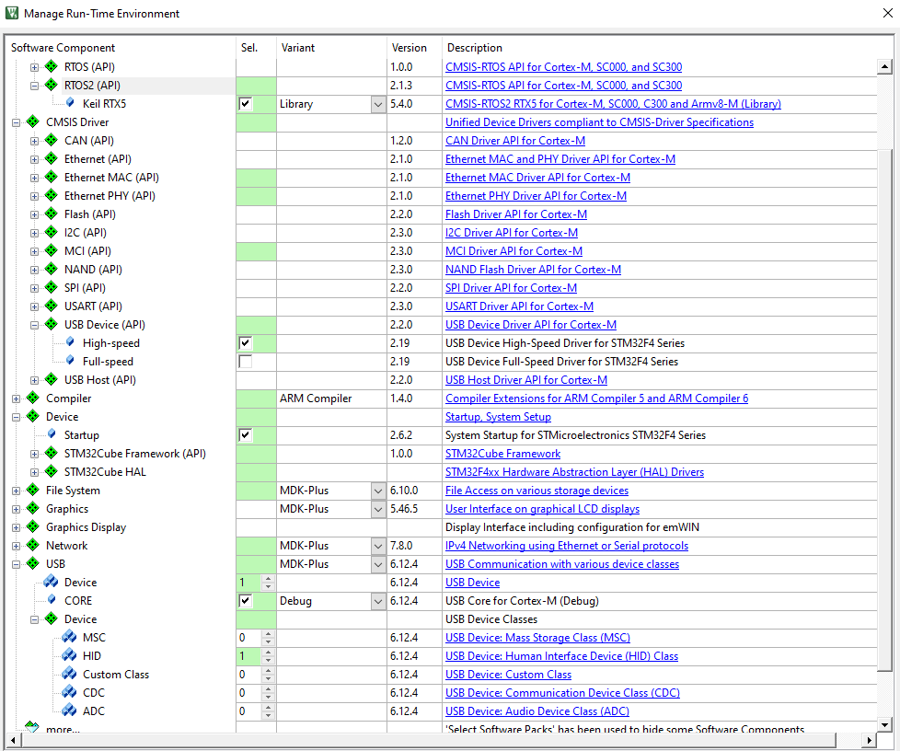Click the green diamond icon beside CMSIS Driver

click(33, 121)
